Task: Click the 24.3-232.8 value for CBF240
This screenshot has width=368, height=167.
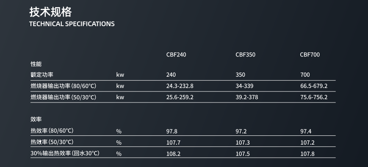Action: click(180, 86)
